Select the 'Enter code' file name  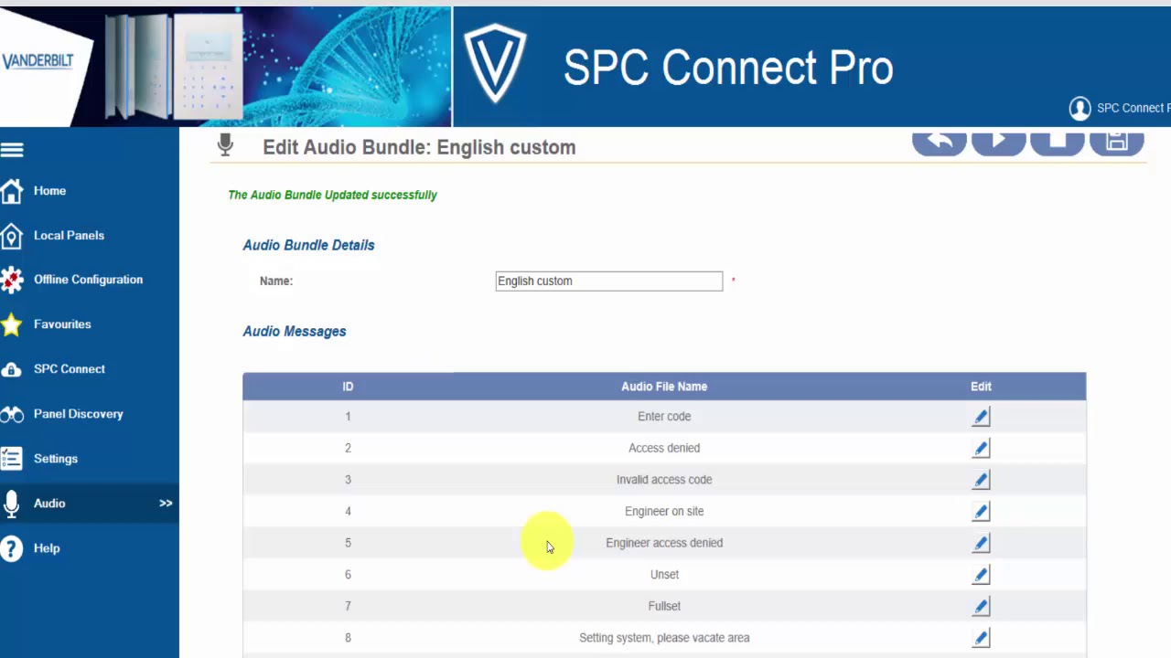pos(664,417)
